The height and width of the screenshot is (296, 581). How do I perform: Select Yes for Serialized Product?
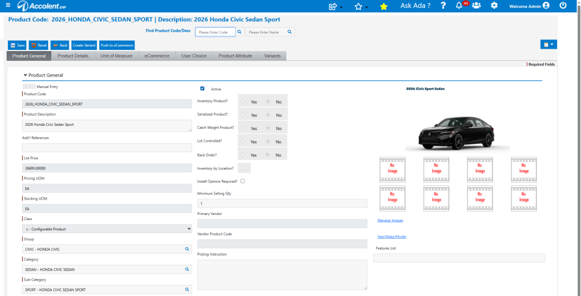point(243,115)
